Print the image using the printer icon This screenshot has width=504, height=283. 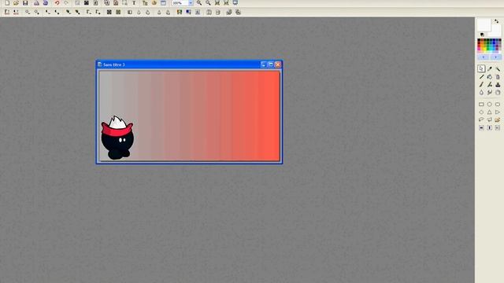[x=37, y=3]
